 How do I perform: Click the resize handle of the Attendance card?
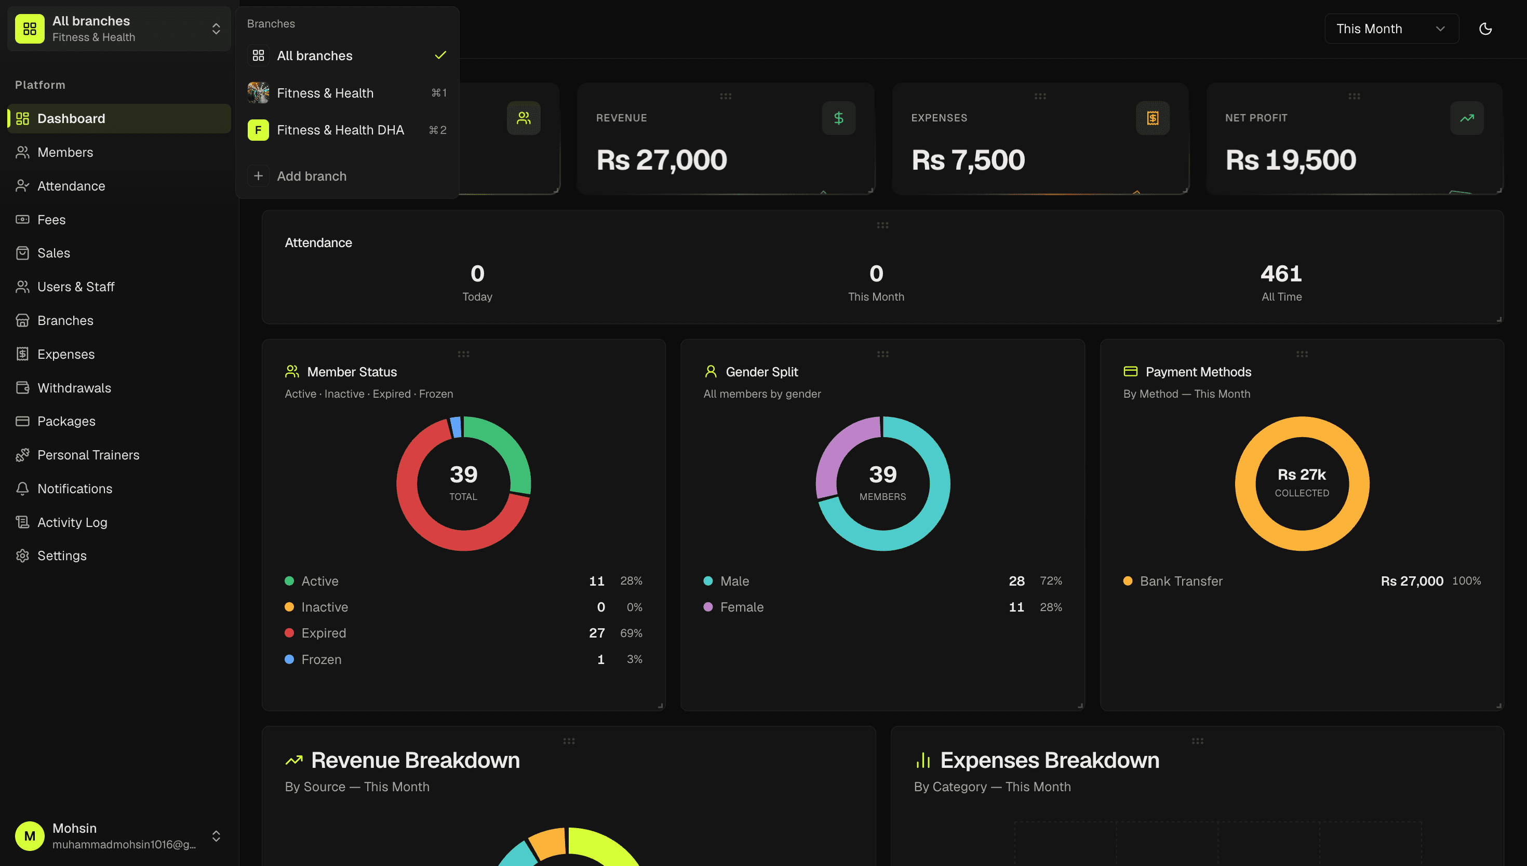click(x=1499, y=319)
